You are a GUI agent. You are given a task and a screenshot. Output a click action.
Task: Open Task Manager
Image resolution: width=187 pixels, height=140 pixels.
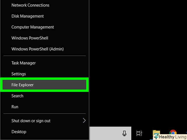tap(44, 63)
